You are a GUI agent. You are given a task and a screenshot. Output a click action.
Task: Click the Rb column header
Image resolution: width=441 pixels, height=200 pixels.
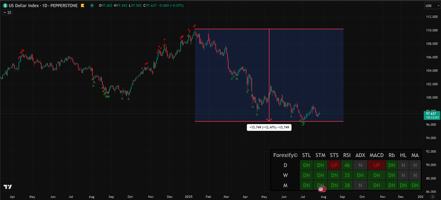click(391, 155)
